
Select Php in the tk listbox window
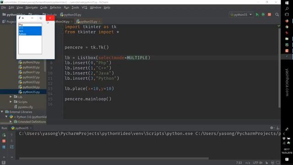[x=30, y=25]
